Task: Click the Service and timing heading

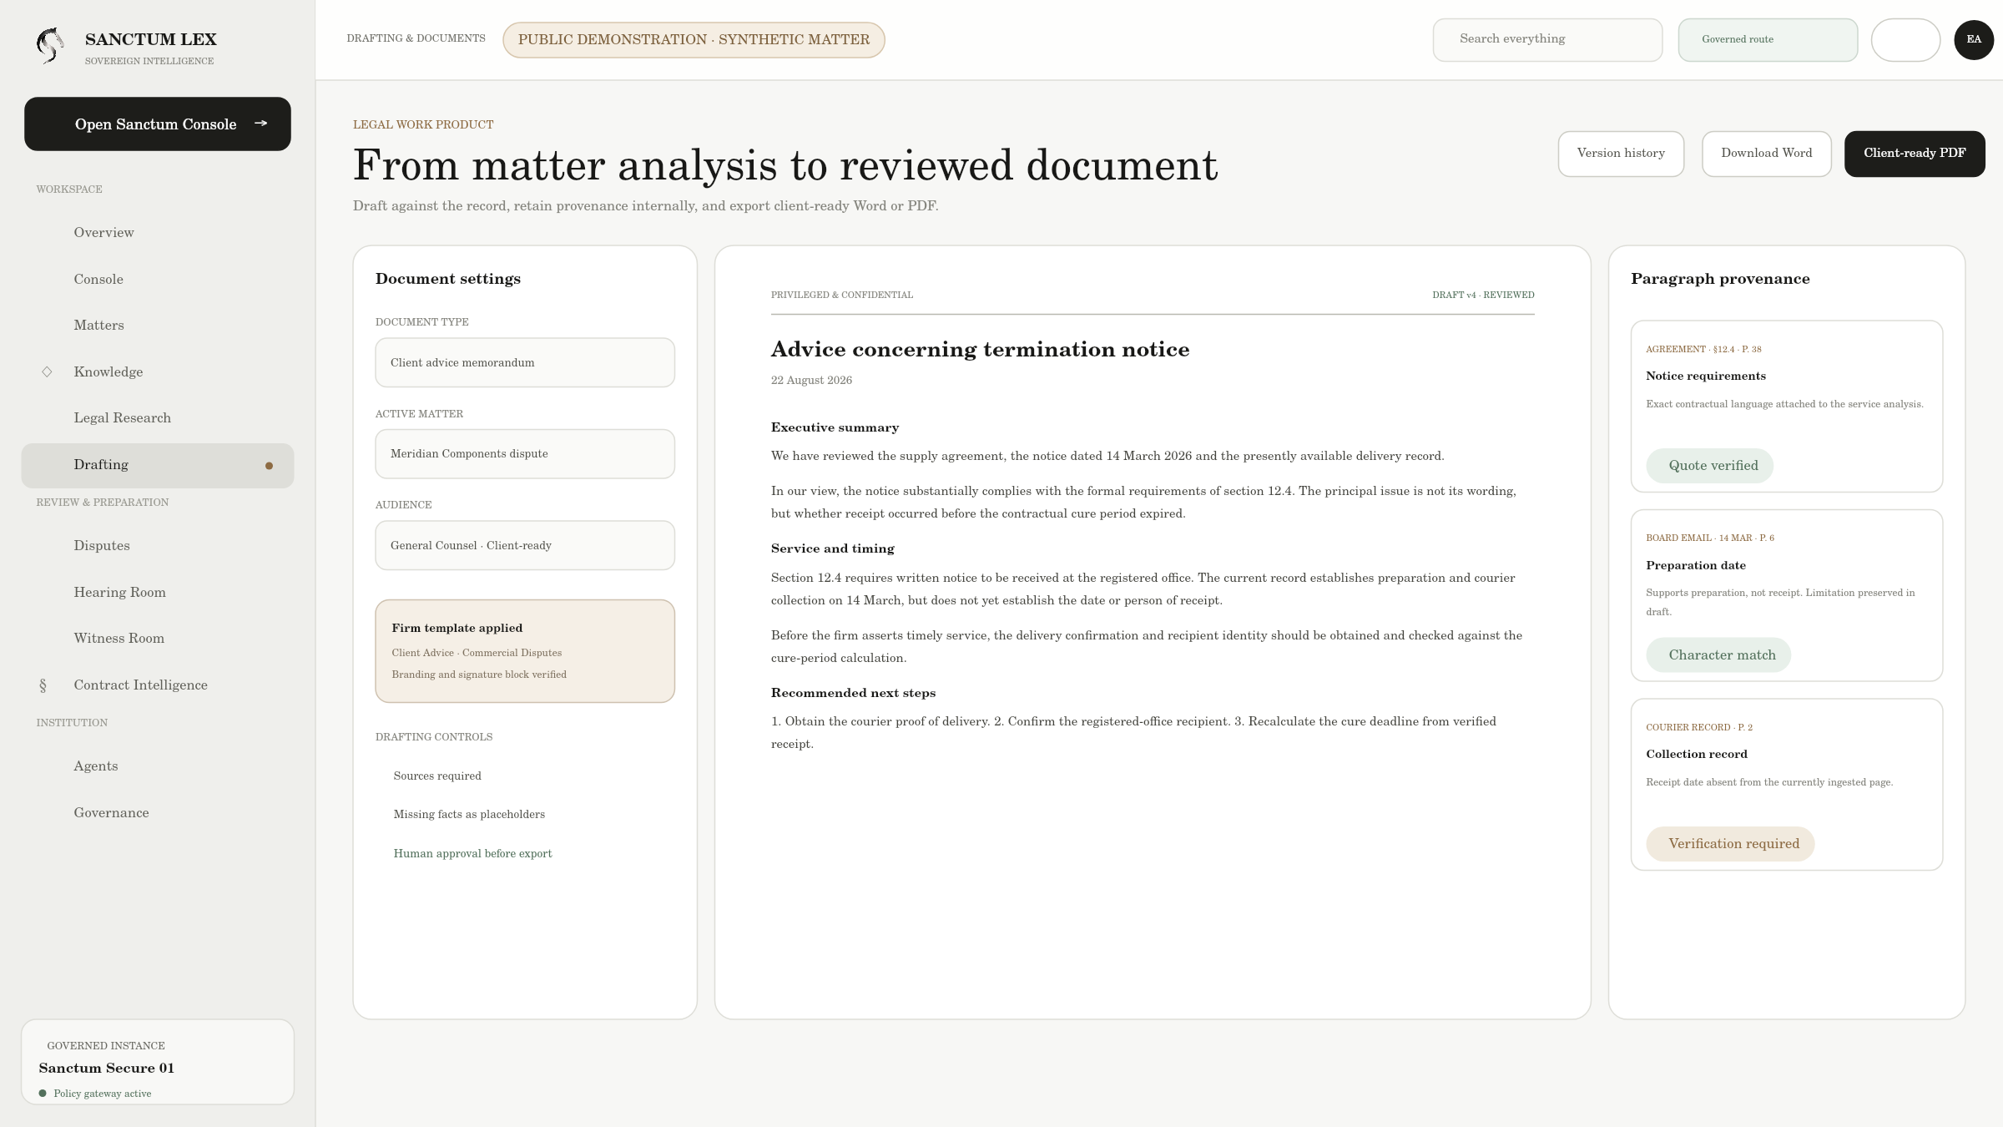Action: [x=832, y=548]
